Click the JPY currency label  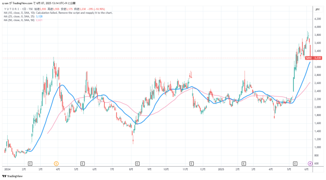[317, 10]
